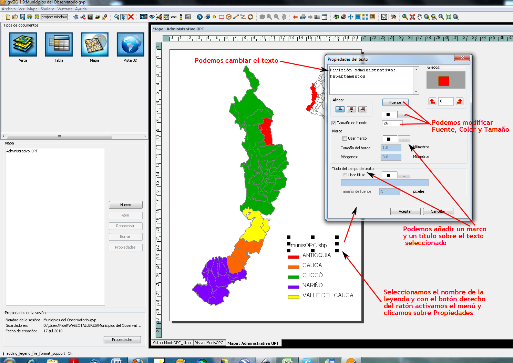The width and height of the screenshot is (513, 363).
Task: Enable the Usar marco checkbox
Action: coord(345,139)
